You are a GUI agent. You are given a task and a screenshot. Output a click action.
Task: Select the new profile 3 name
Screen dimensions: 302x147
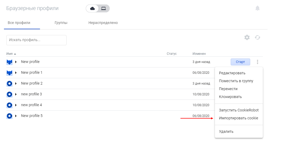[x=31, y=94]
